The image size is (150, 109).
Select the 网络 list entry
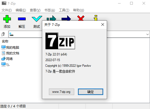(7, 59)
